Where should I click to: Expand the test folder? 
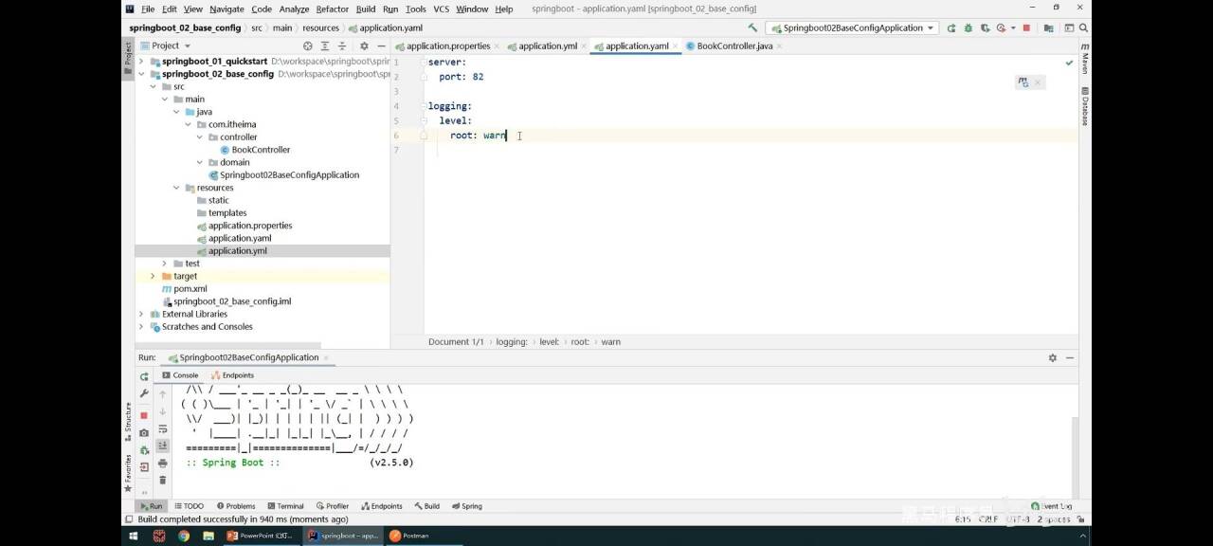point(165,264)
